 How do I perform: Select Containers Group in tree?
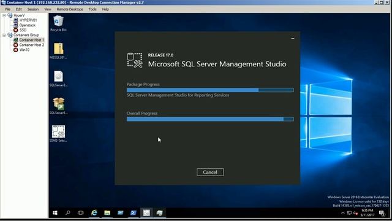pyautogui.click(x=26, y=35)
